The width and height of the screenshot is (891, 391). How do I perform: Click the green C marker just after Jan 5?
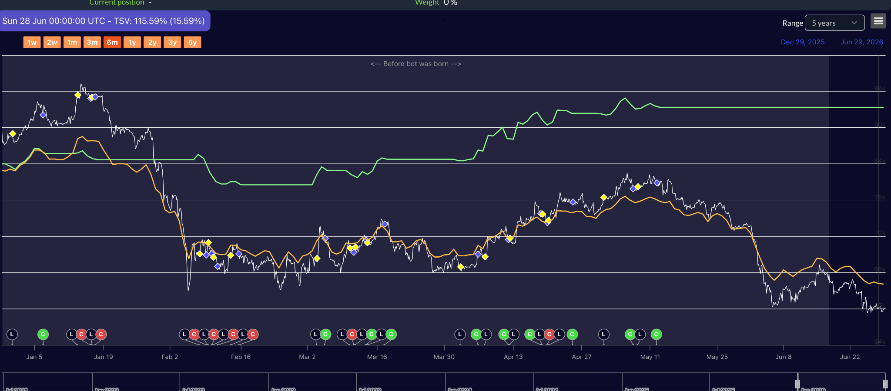pyautogui.click(x=43, y=334)
